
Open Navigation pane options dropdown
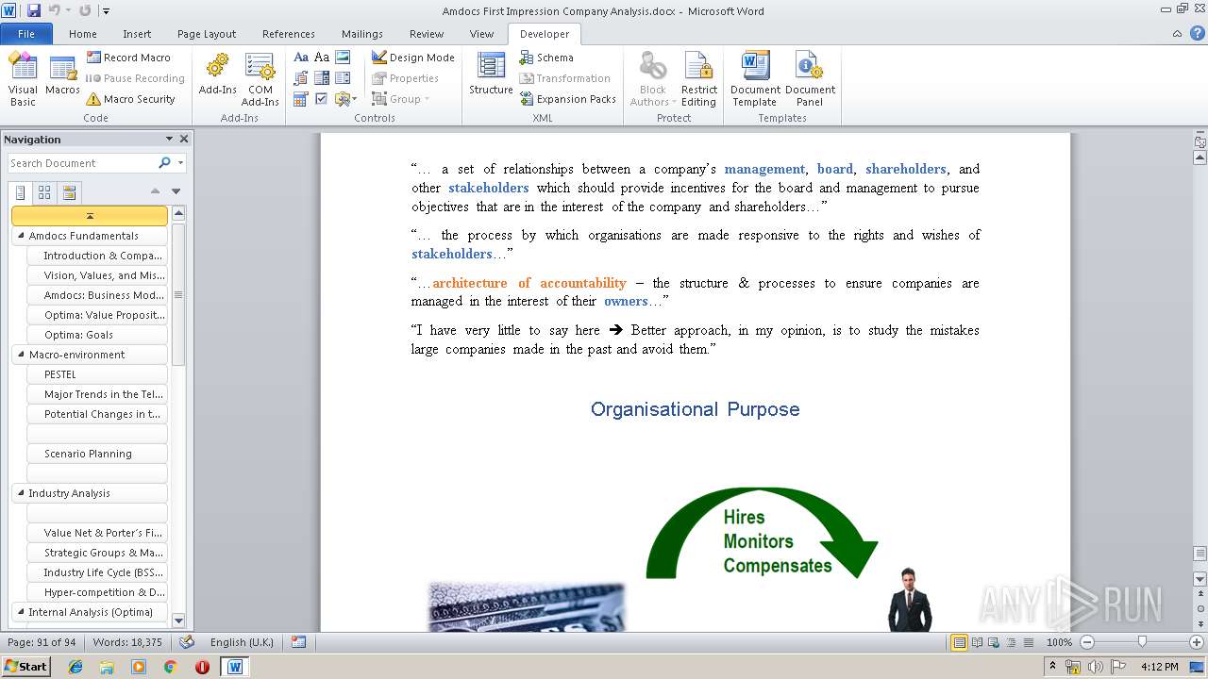tap(169, 139)
